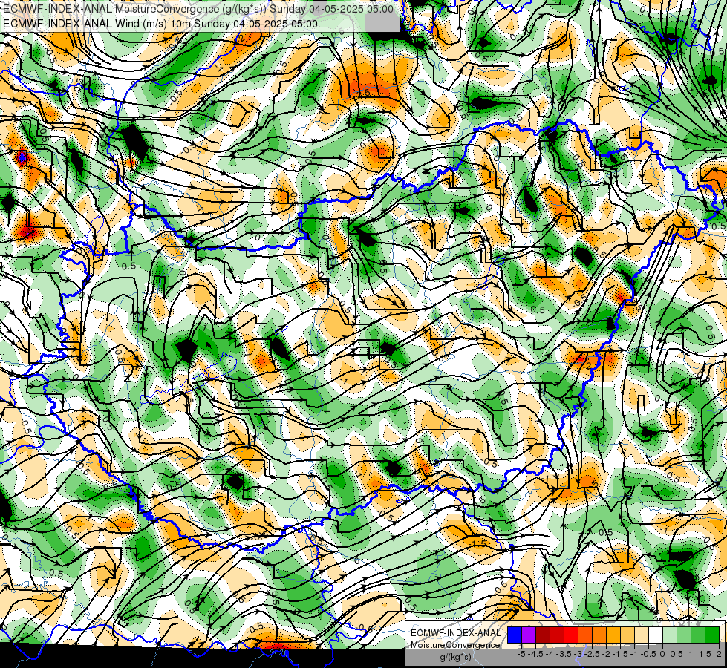Click the pale peach legend swatch before -0.5

pyautogui.click(x=642, y=635)
